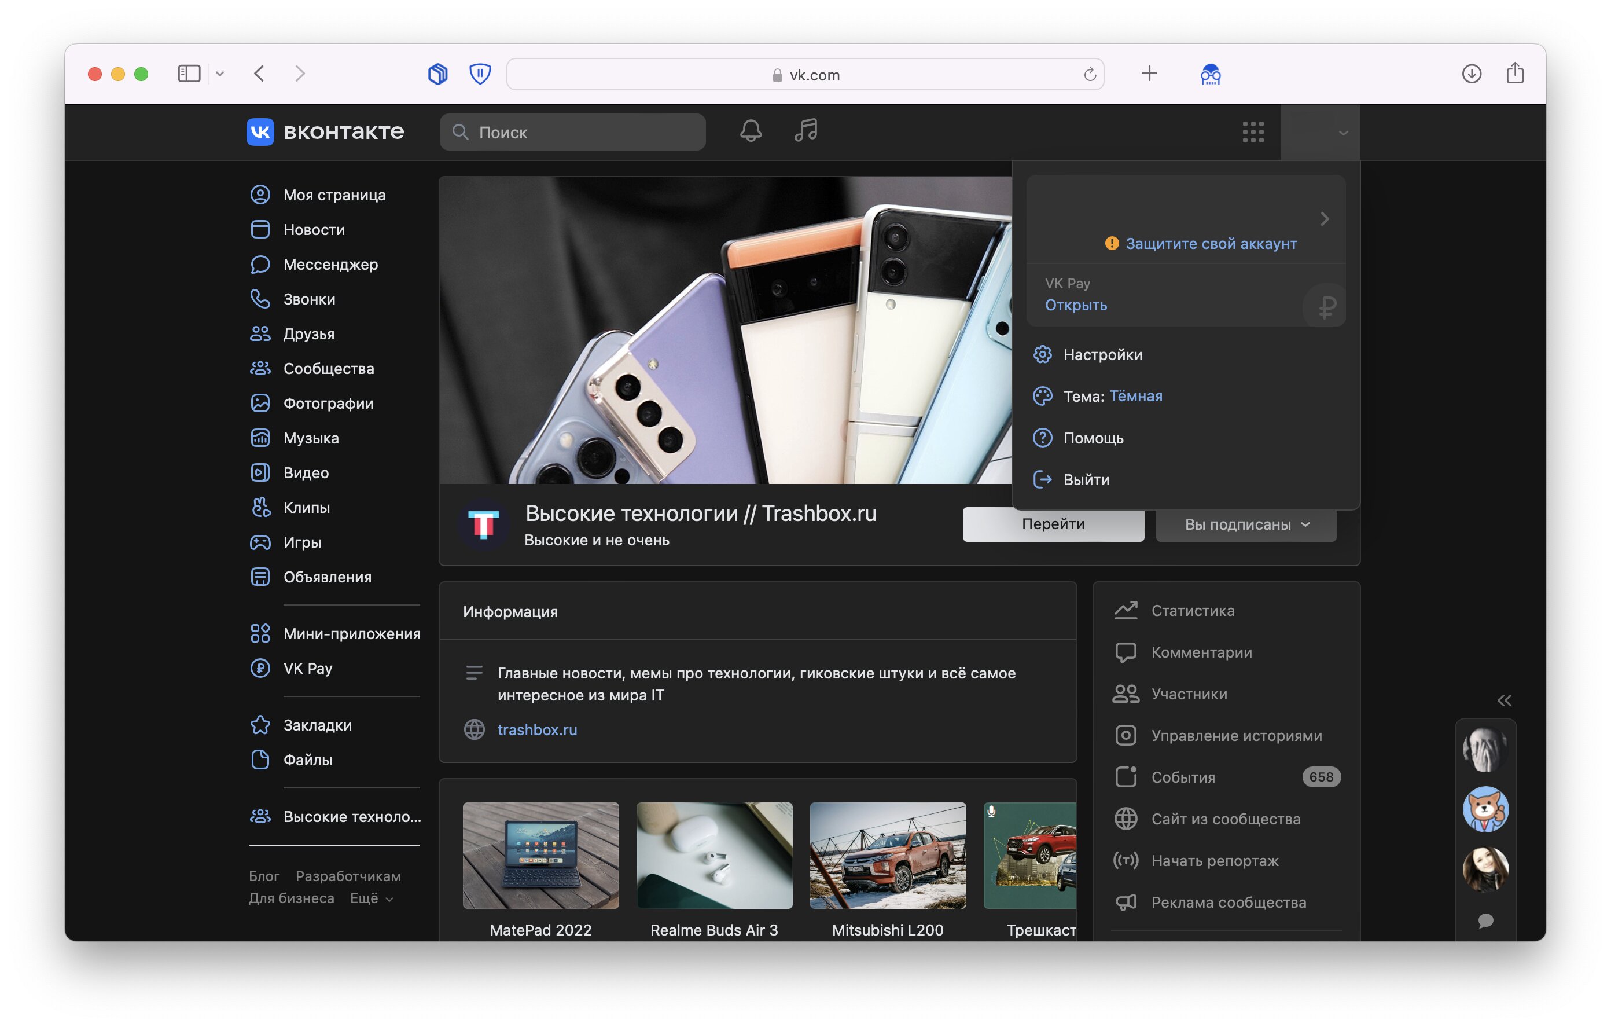Image resolution: width=1611 pixels, height=1027 pixels.
Task: Open the fox avatar contact
Action: pos(1486,810)
